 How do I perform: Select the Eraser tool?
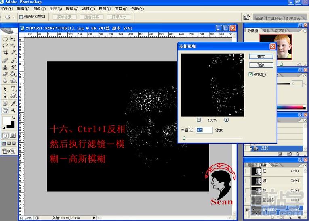tap(5, 74)
